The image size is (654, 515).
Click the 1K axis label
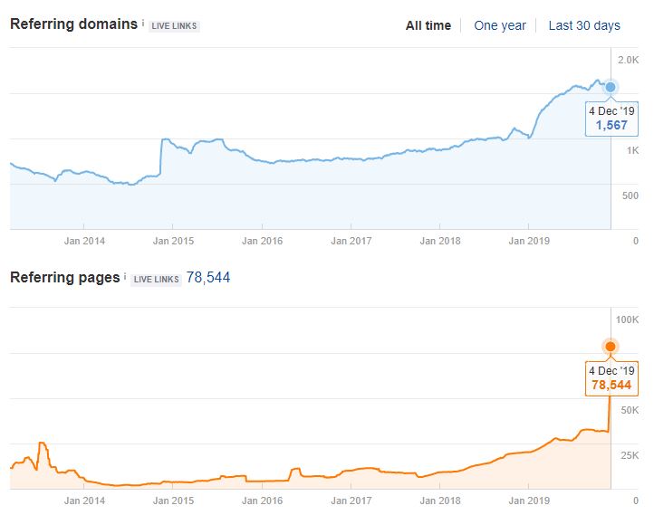pos(633,150)
